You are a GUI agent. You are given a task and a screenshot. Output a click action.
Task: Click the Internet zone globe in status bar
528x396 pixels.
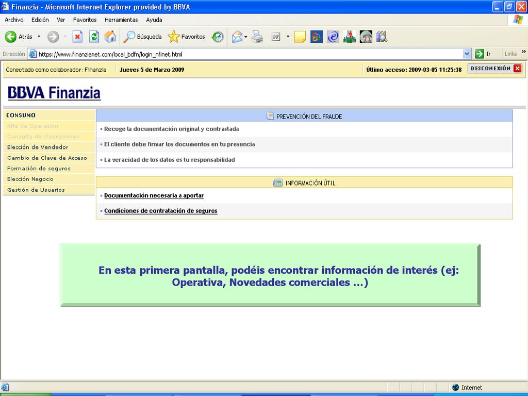click(456, 387)
